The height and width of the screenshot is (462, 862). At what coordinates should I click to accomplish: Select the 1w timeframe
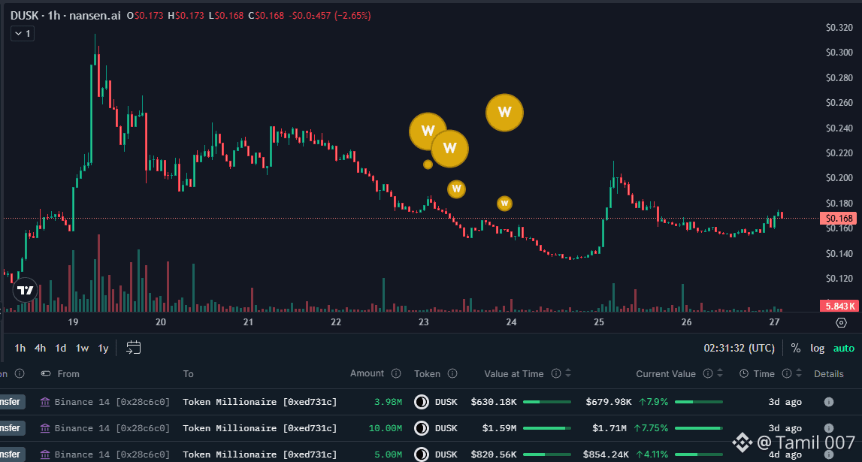click(82, 349)
